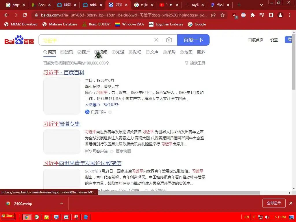Bookmark this page with the star icon

pyautogui.click(x=223, y=15)
